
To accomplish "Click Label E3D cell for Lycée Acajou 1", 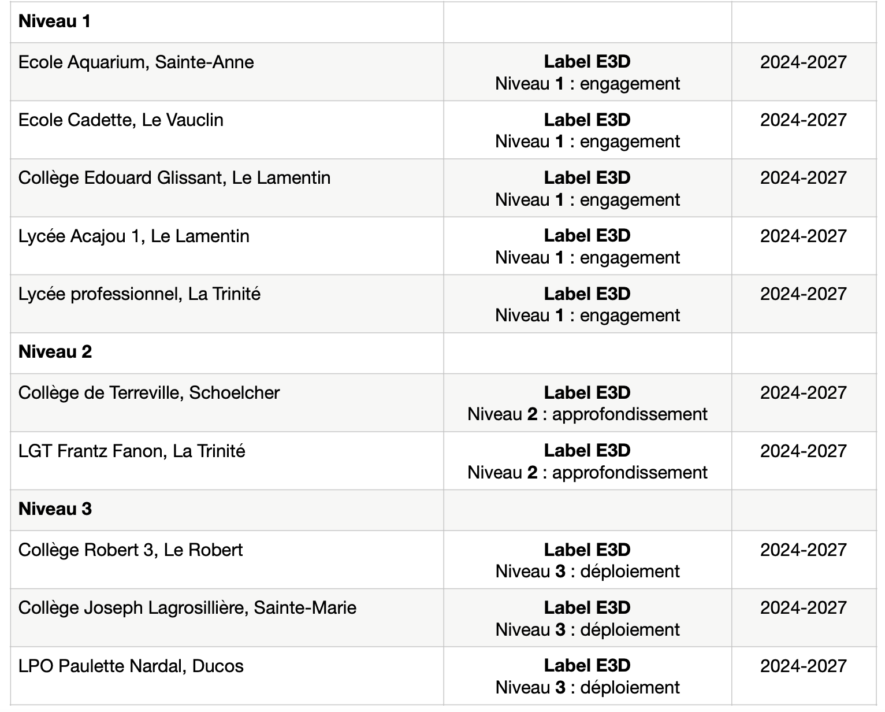I will click(x=587, y=246).
